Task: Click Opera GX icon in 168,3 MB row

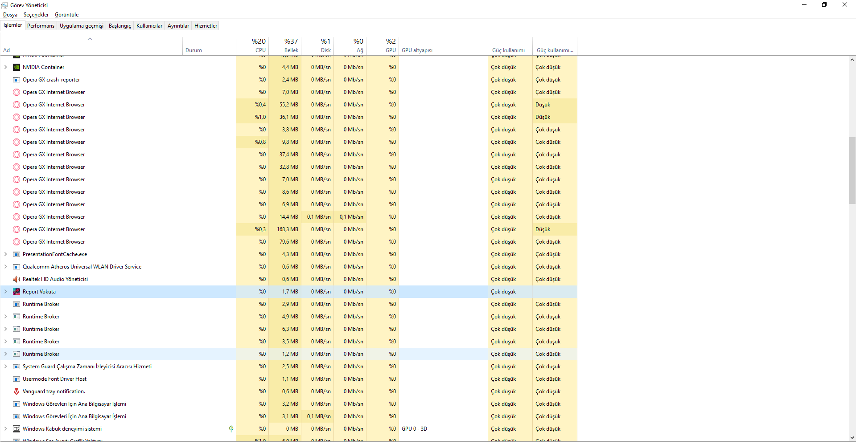Action: pyautogui.click(x=16, y=229)
